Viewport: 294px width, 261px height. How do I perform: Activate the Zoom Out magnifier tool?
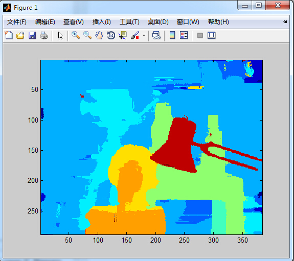87,35
